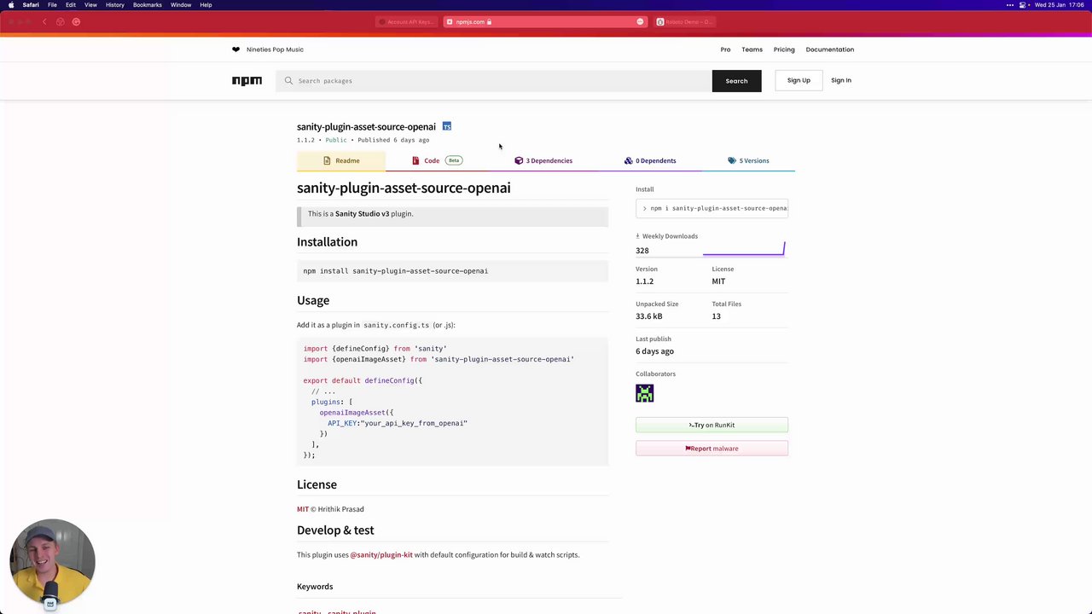
Task: Open the Pricing link in the top navigation
Action: [784, 49]
